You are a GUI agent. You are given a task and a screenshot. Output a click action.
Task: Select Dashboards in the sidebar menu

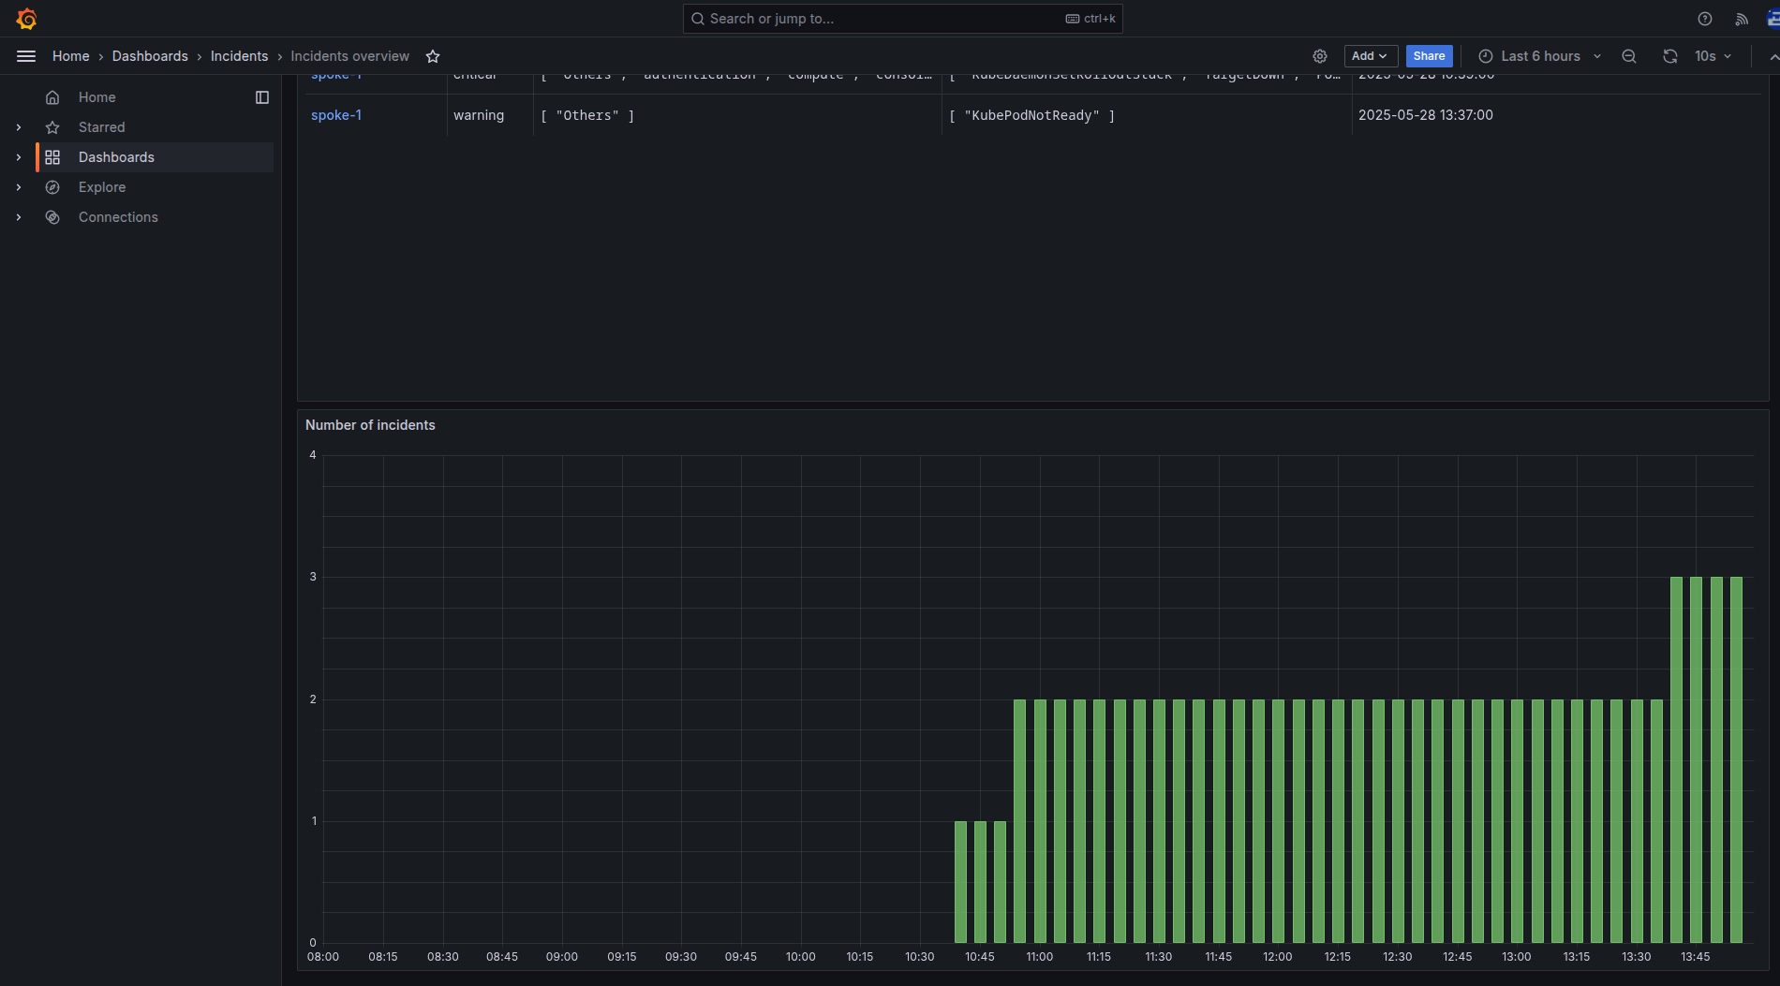tap(116, 157)
